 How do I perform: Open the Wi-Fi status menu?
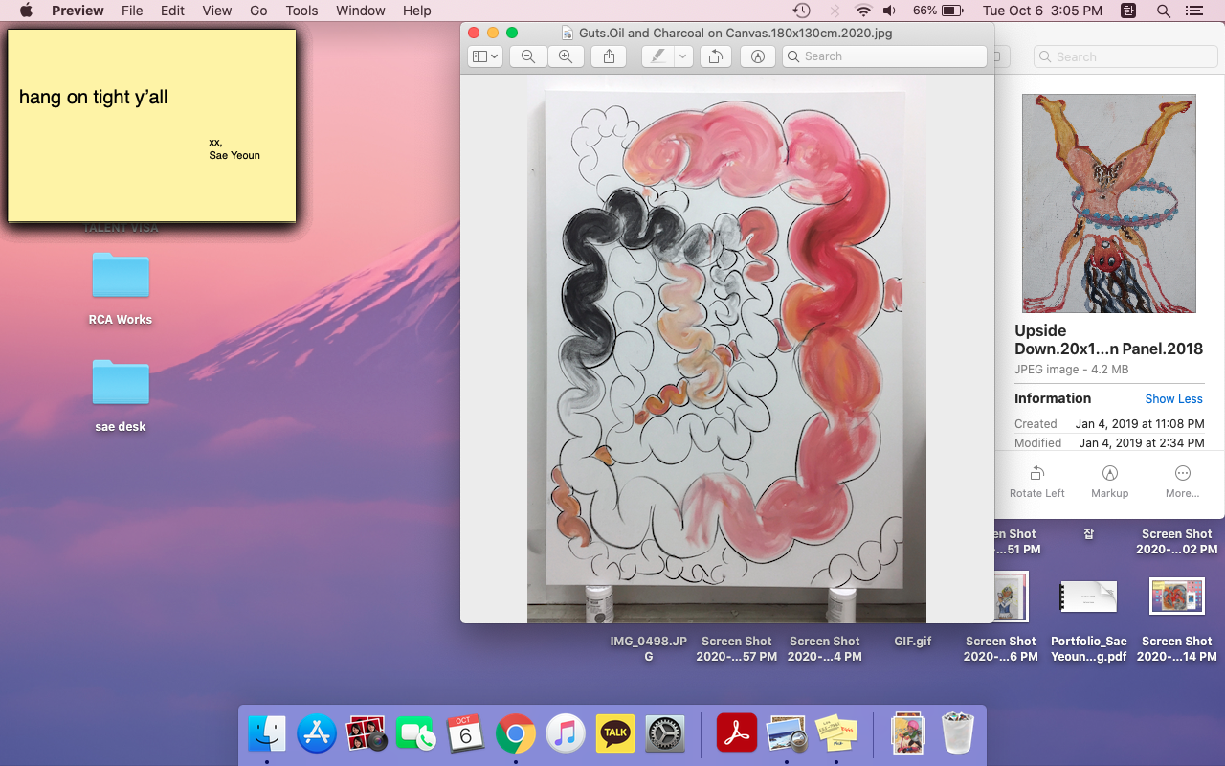pyautogui.click(x=863, y=11)
